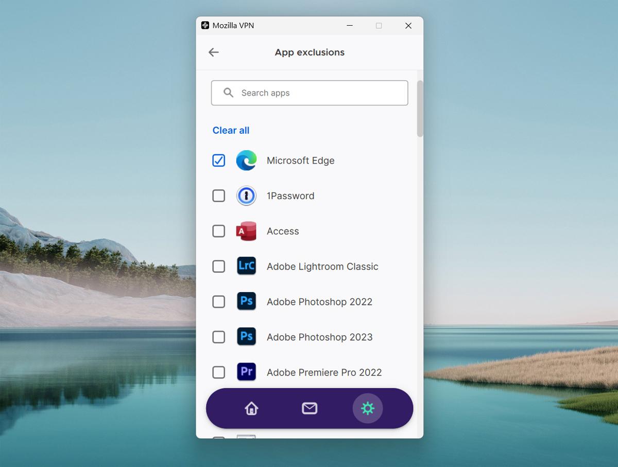The image size is (618, 467).
Task: Click the App exclusions heading
Action: tap(310, 52)
